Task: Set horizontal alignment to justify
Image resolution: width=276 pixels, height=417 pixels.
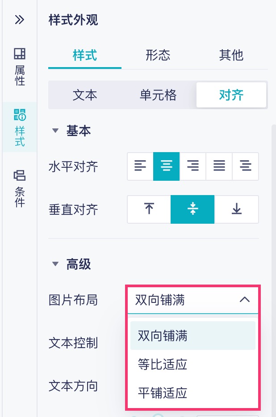Action: (x=219, y=166)
